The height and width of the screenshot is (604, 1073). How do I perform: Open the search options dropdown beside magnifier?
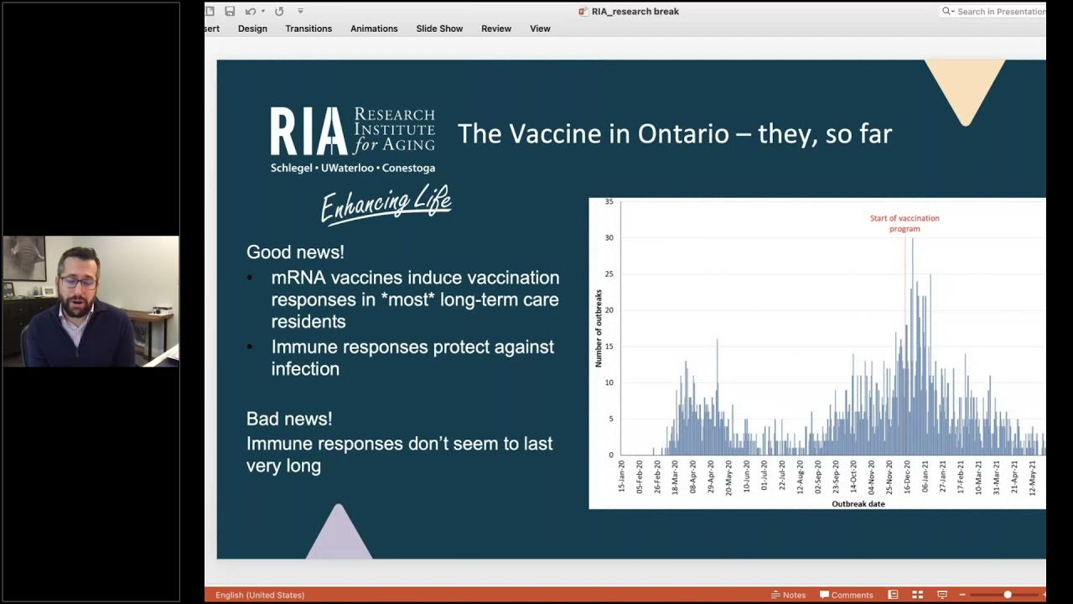point(948,12)
